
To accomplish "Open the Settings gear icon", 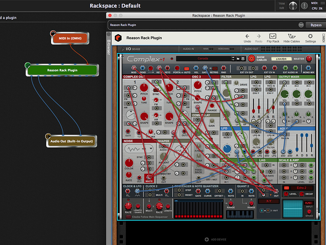I will [x=310, y=36].
